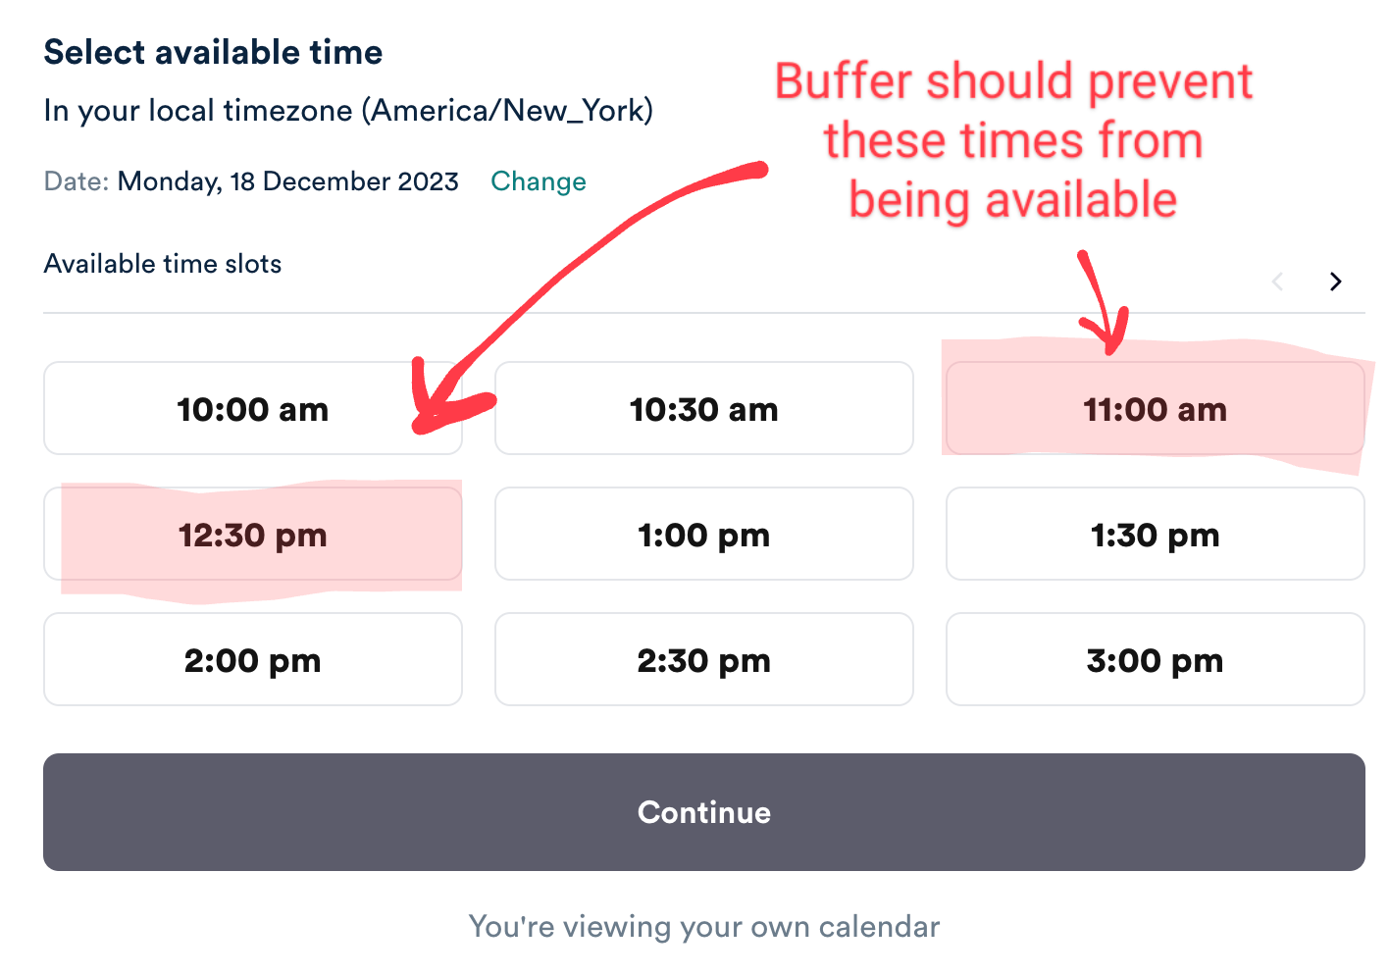1389x975 pixels.
Task: Select the 2:30 pm slot
Action: (x=703, y=660)
